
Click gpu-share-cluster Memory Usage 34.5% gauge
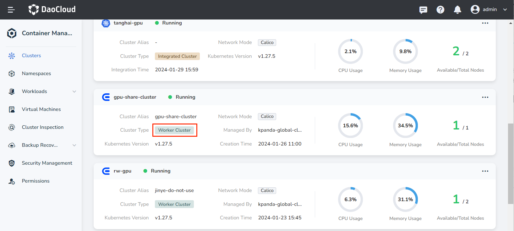pyautogui.click(x=405, y=125)
